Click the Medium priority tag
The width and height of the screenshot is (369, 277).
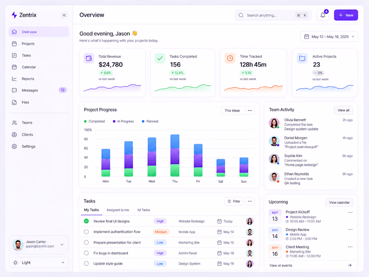(x=161, y=232)
